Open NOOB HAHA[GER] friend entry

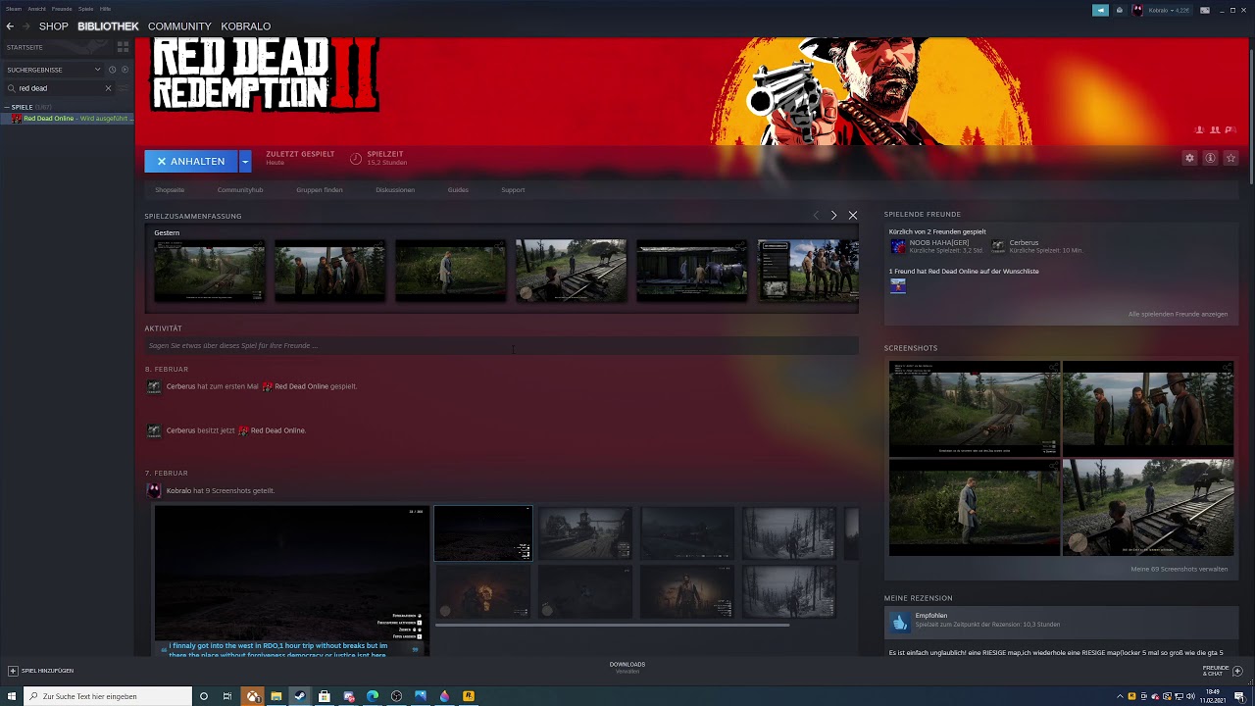(937, 246)
